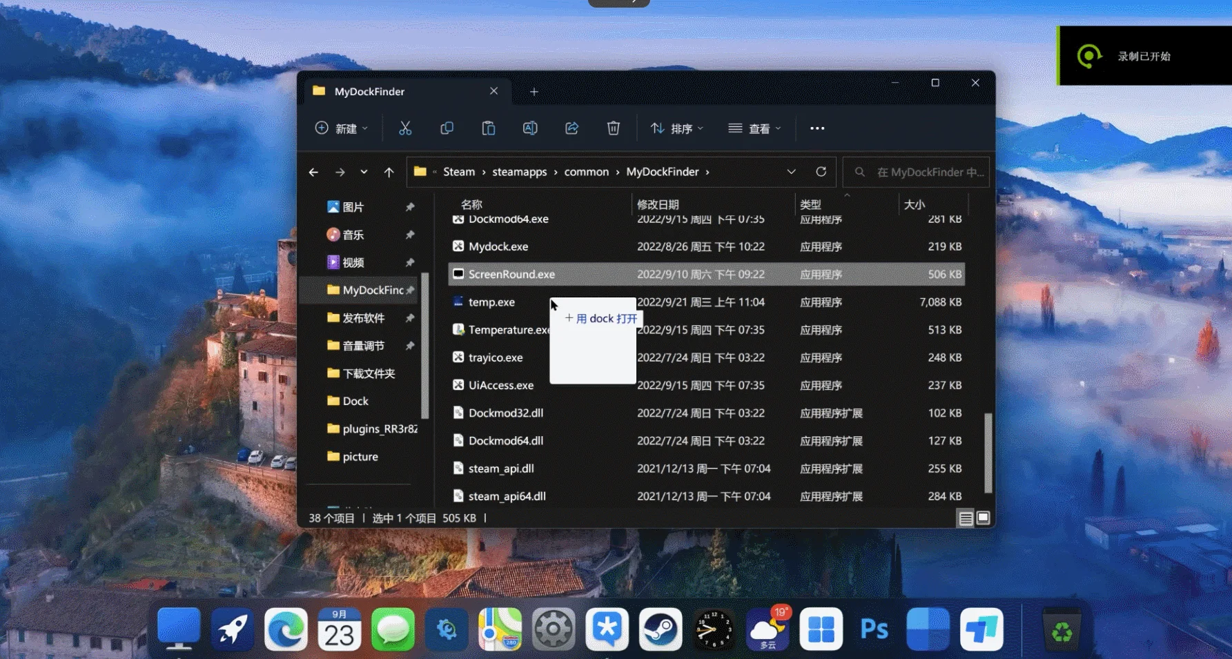Open Microsoft Edge from the dock
The width and height of the screenshot is (1232, 659).
pos(286,629)
